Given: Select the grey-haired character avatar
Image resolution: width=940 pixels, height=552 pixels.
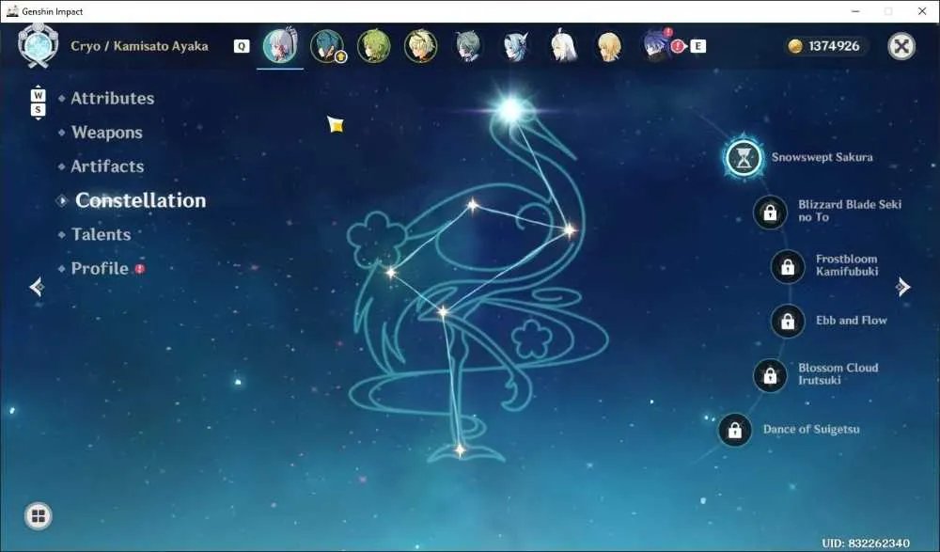Looking at the screenshot, I should click(467, 46).
